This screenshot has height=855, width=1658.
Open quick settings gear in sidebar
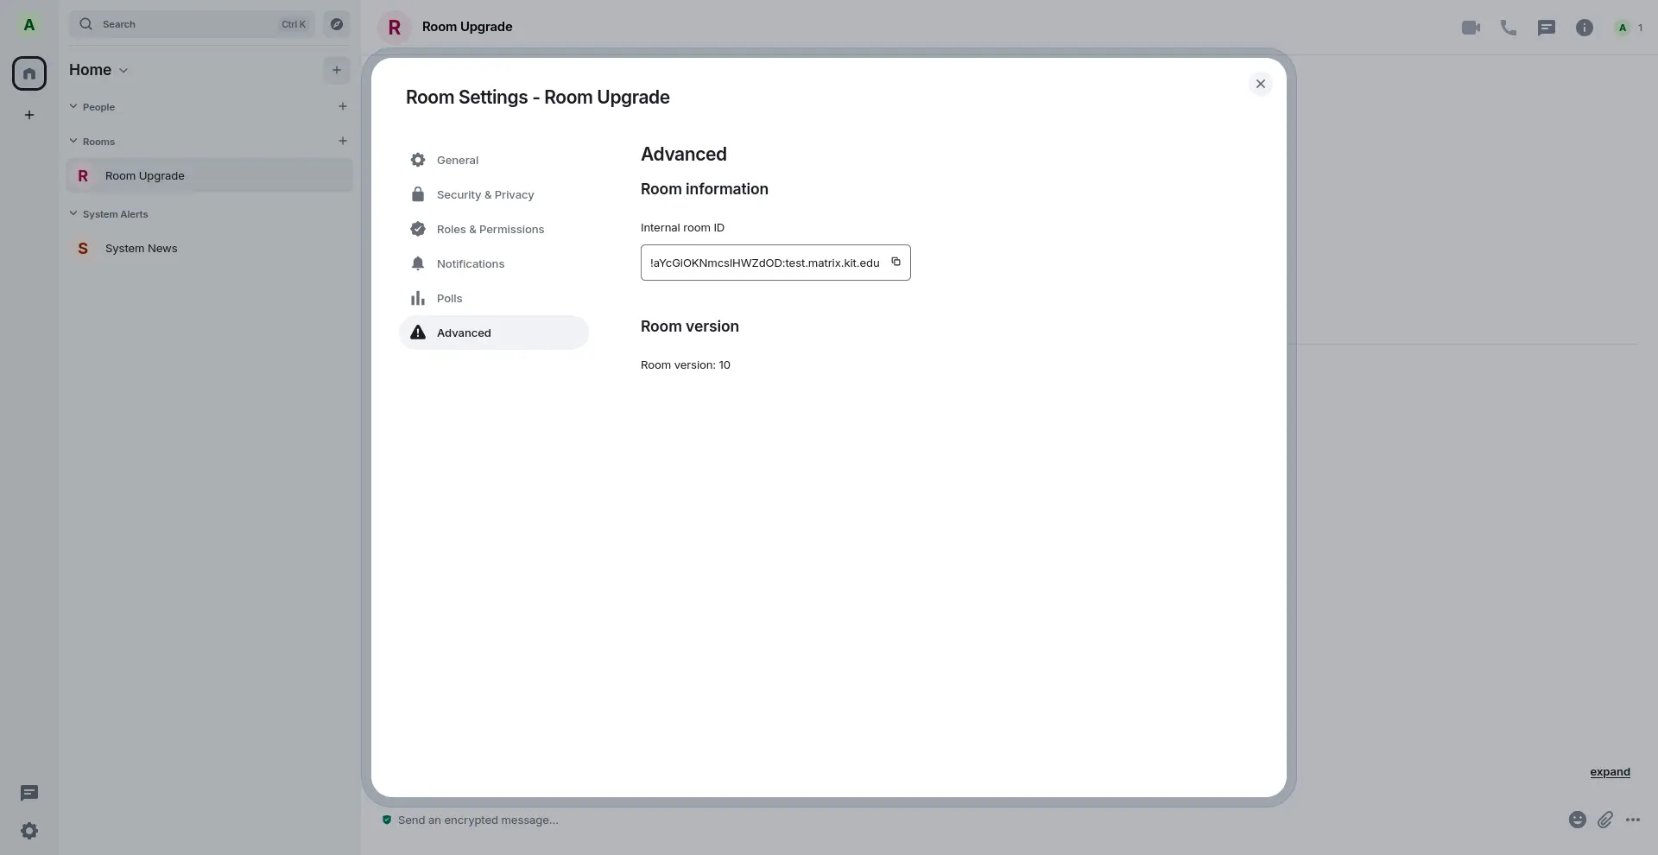coord(29,831)
